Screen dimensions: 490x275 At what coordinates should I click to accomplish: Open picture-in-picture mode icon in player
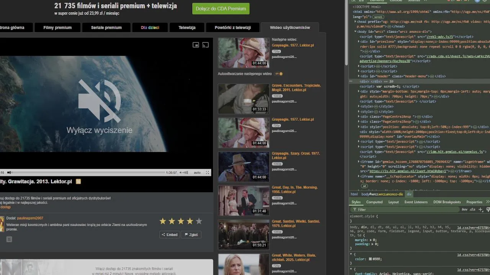pos(196,45)
